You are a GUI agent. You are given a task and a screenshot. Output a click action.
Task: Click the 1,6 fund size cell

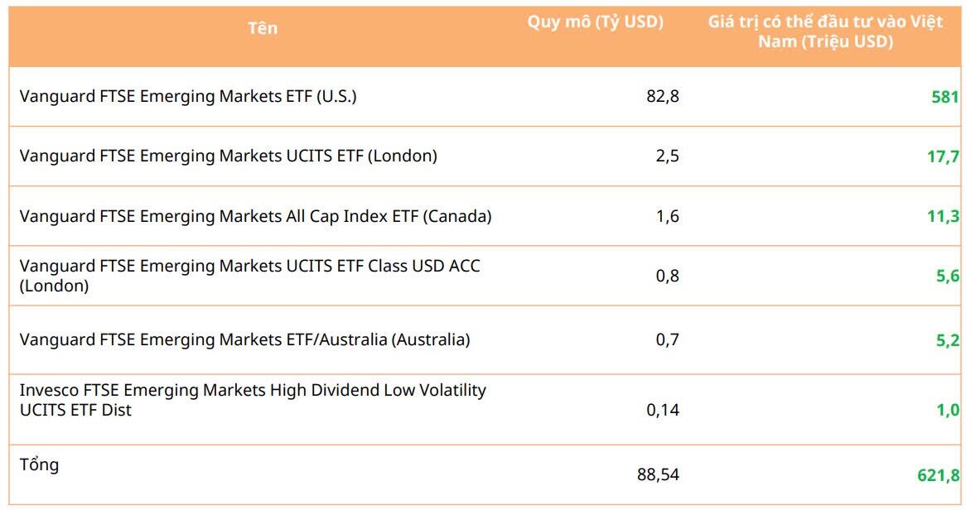click(x=667, y=217)
